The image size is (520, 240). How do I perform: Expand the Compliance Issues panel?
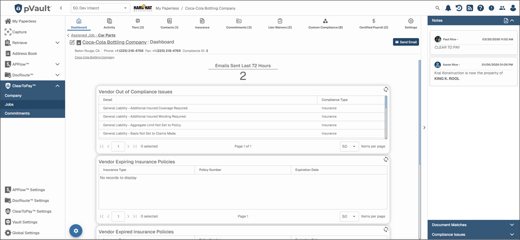tap(512, 235)
